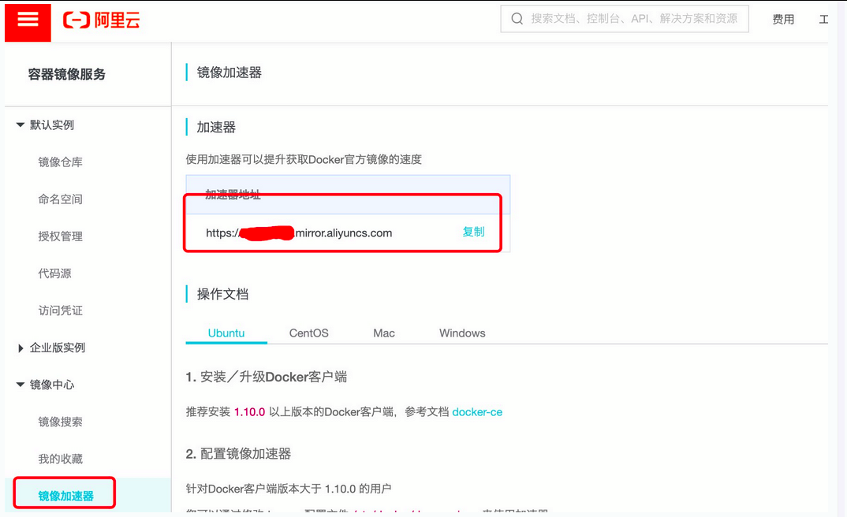847x517 pixels.
Task: Go to 授权管理 page
Action: pos(61,236)
